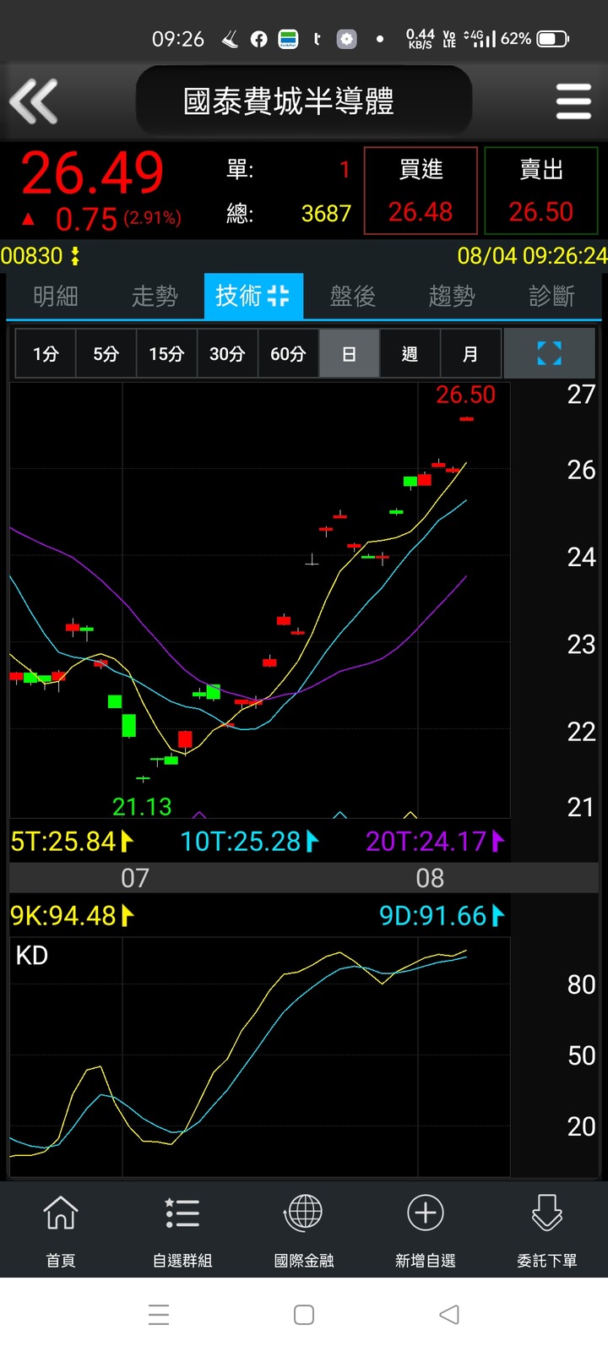This screenshot has height=1352, width=608.
Task: Select the 月 monthly timeframe
Action: tap(470, 353)
